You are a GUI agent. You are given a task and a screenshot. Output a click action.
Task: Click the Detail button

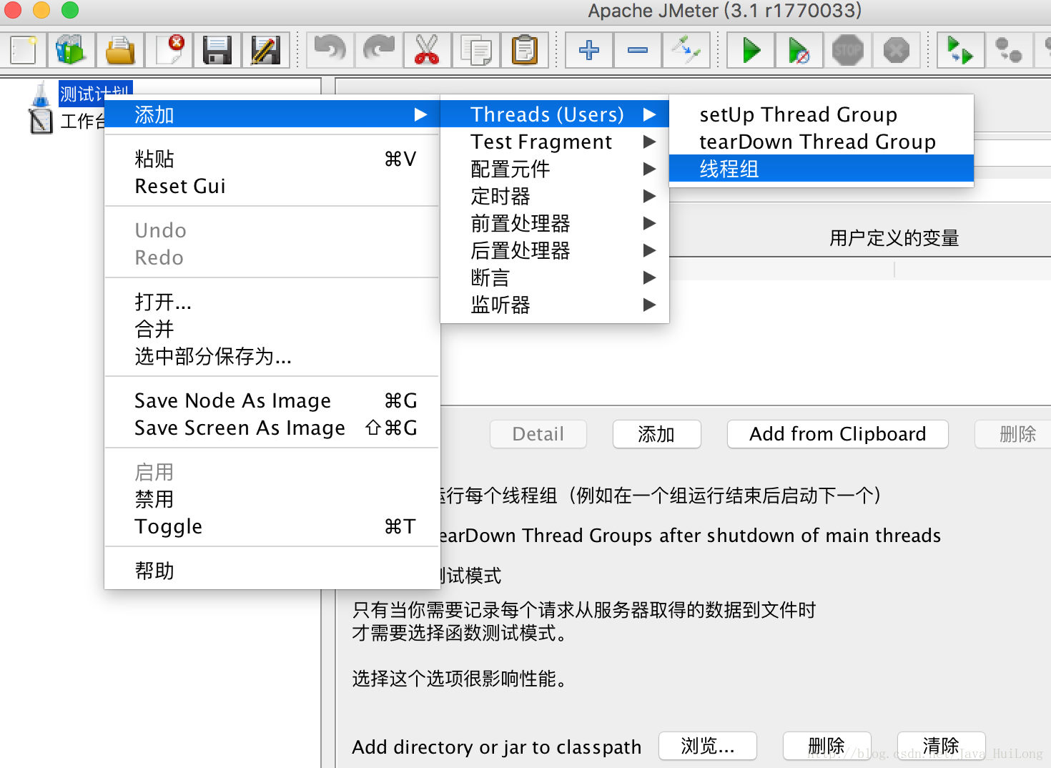538,434
